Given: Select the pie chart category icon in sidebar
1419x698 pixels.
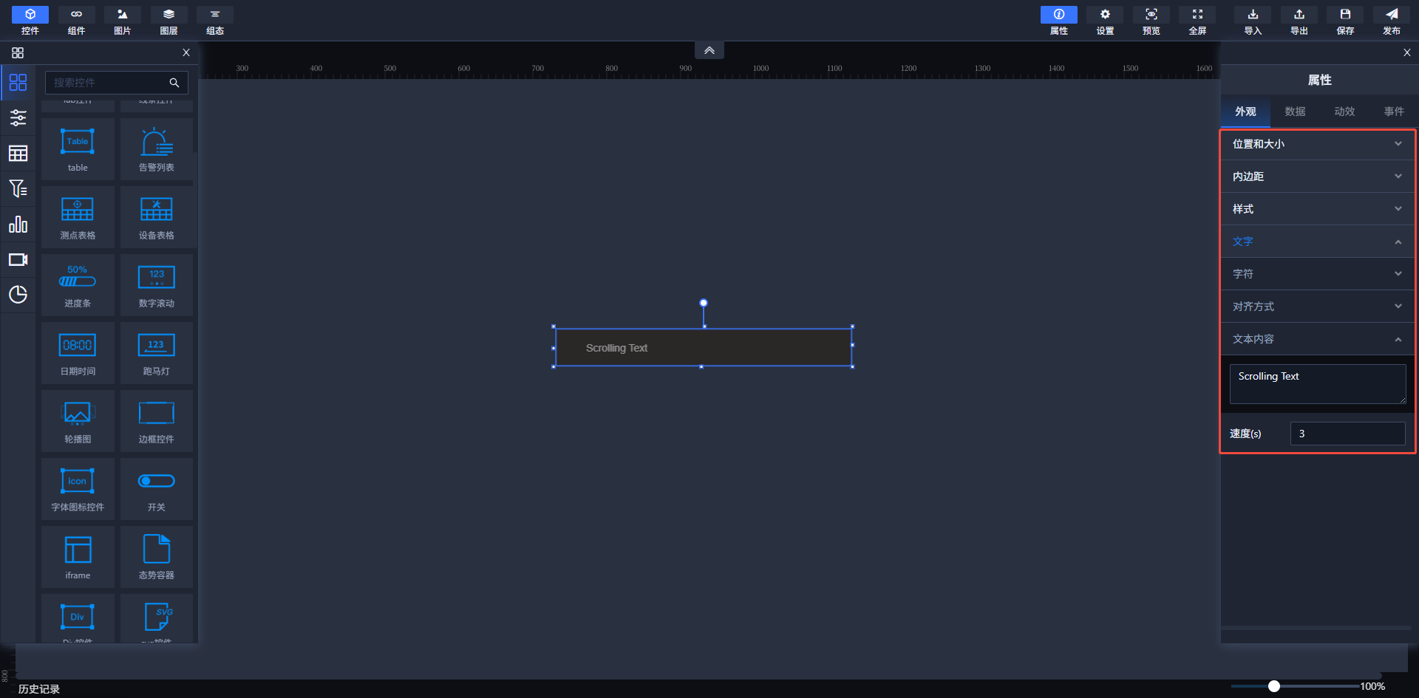Looking at the screenshot, I should pos(18,295).
